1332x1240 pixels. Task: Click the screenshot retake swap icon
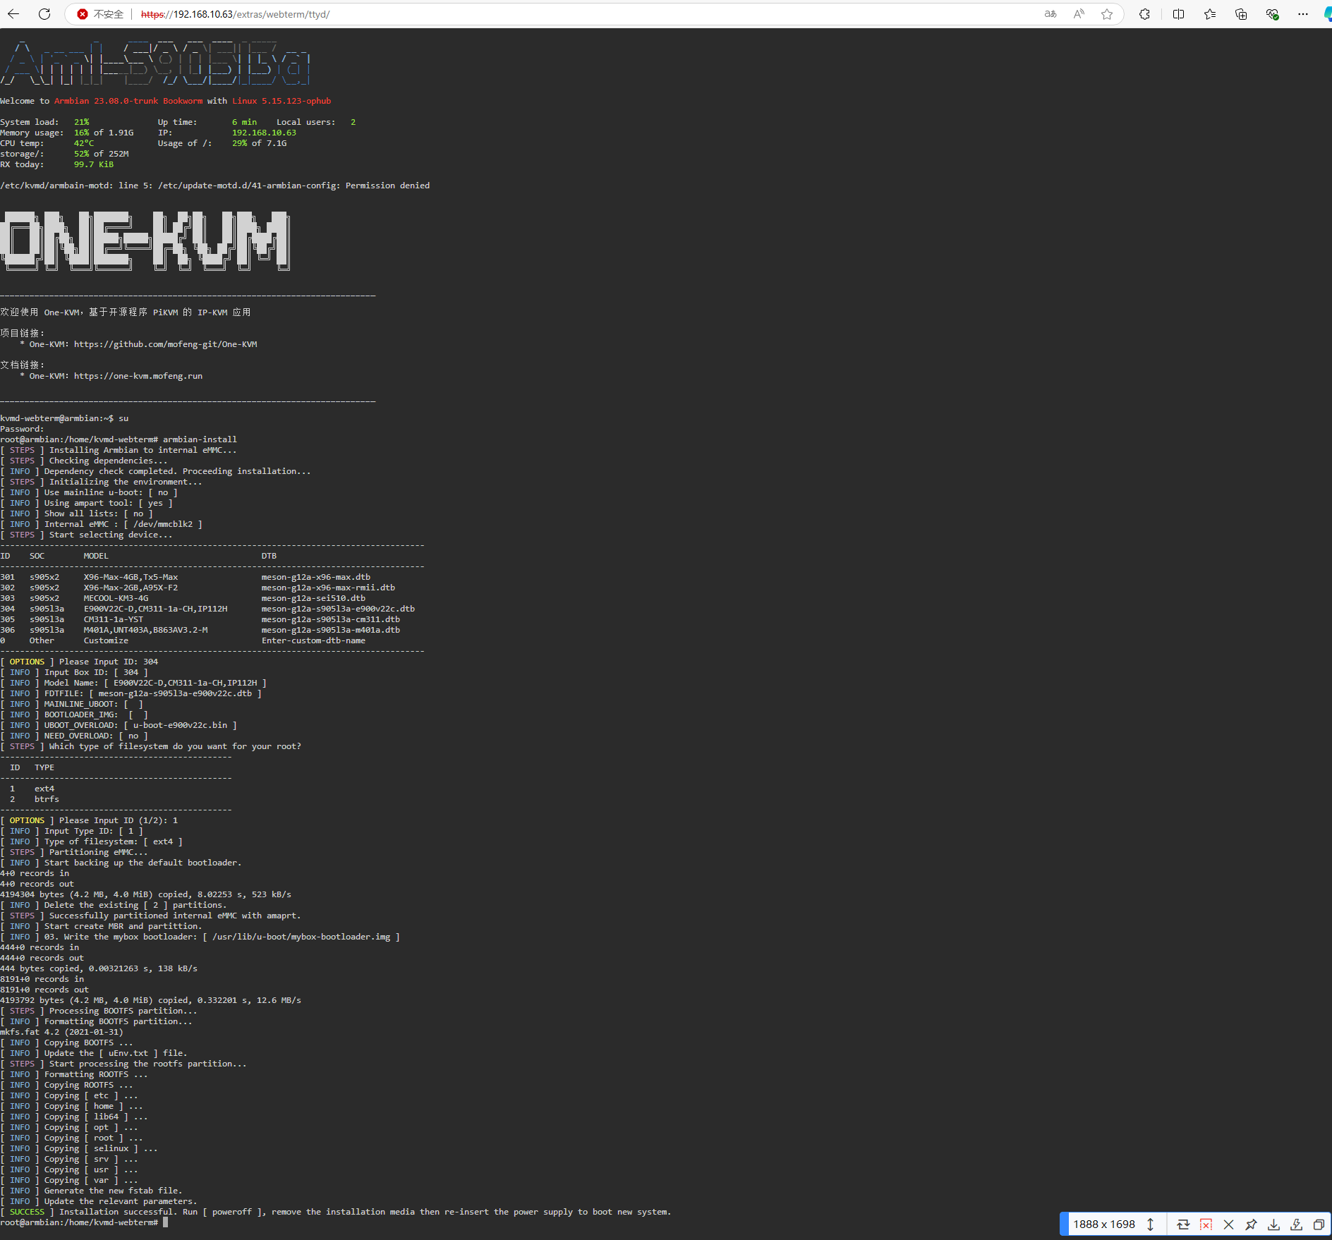pos(1183,1224)
